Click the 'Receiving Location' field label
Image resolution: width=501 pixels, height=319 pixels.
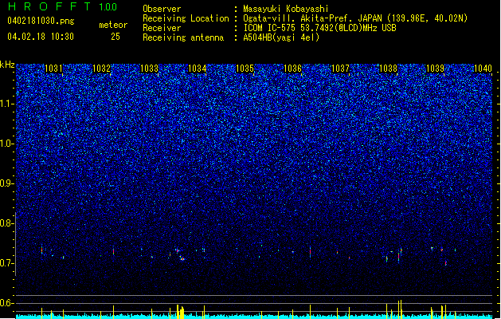186,18
